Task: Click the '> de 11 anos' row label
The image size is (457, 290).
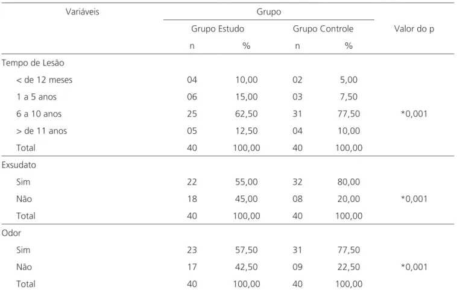Action: pyautogui.click(x=42, y=131)
